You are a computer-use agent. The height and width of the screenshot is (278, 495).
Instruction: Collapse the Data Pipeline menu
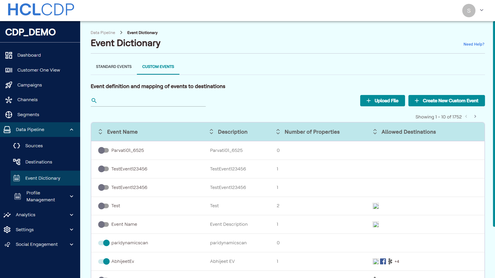pyautogui.click(x=71, y=129)
